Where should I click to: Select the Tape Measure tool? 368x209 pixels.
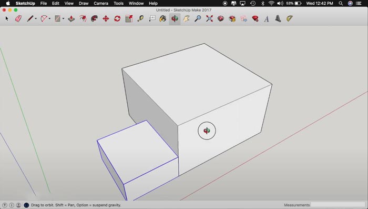click(140, 18)
